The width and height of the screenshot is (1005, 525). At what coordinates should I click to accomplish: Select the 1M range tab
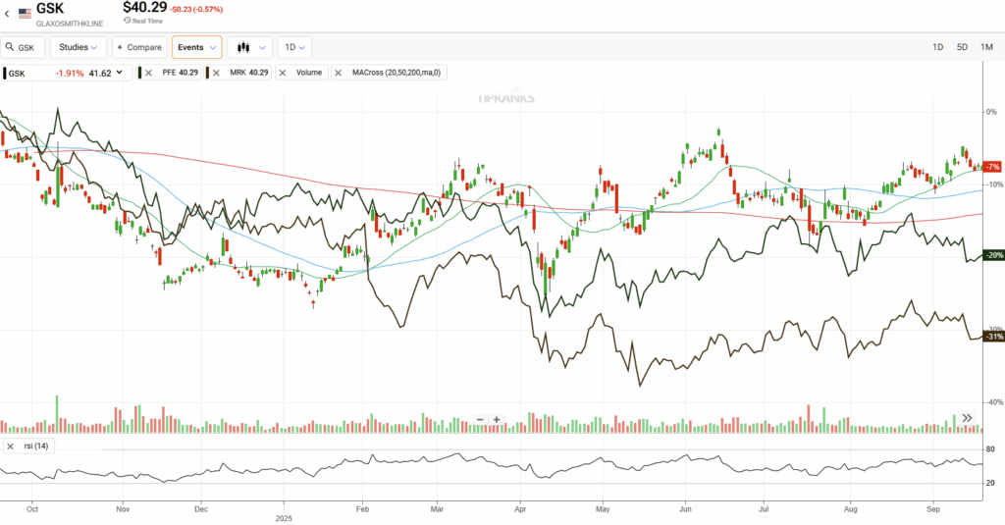(986, 47)
